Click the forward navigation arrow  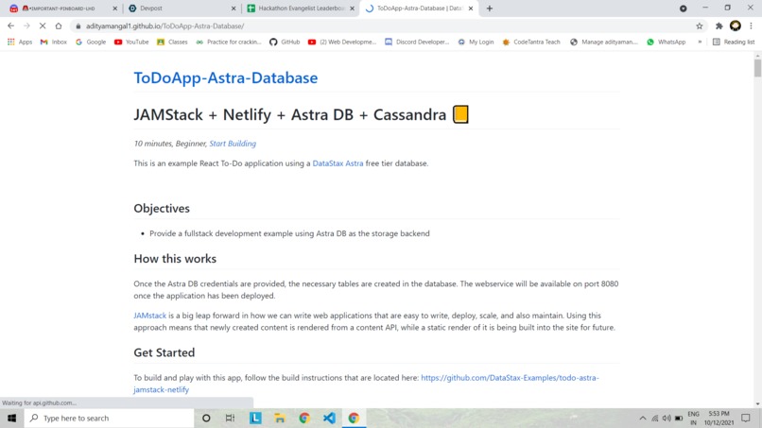point(26,26)
